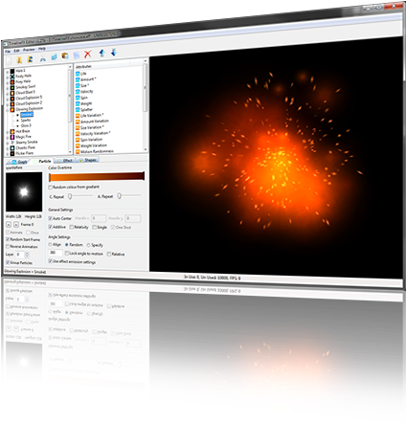The height and width of the screenshot is (424, 406).
Task: Toggle the Additive checkbox
Action: click(50, 227)
